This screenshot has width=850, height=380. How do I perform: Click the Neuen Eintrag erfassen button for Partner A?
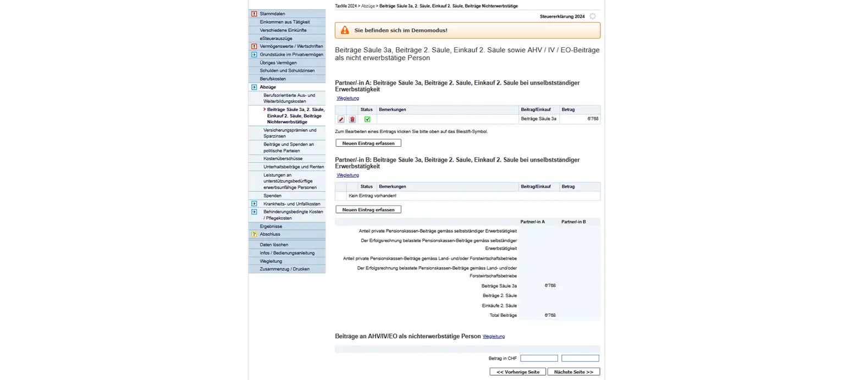click(368, 142)
